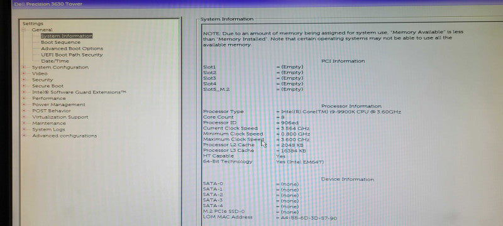The width and height of the screenshot is (503, 226).
Task: Click the M.2 PCIe SSD-0 label
Action: [224, 212]
